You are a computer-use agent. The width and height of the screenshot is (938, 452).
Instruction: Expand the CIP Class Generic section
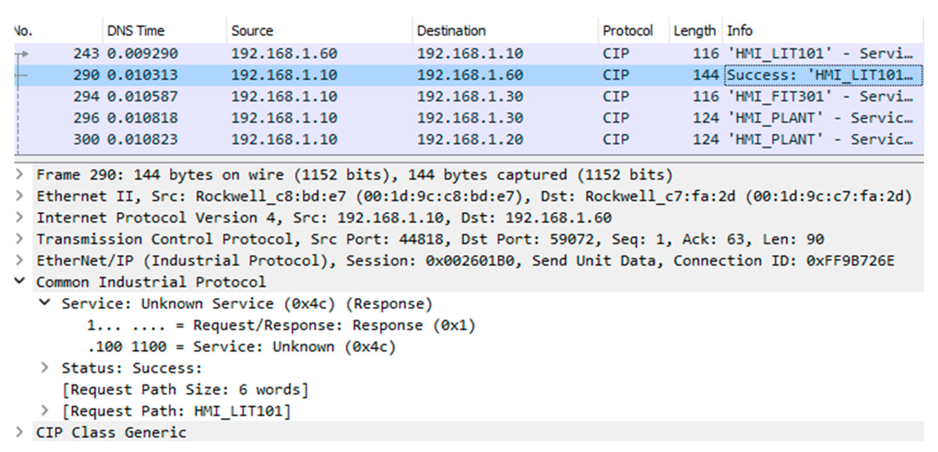pyautogui.click(x=19, y=433)
